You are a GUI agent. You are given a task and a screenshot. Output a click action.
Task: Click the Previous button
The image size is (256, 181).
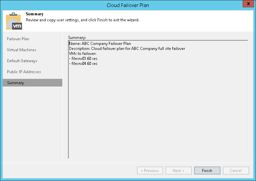coord(150,171)
